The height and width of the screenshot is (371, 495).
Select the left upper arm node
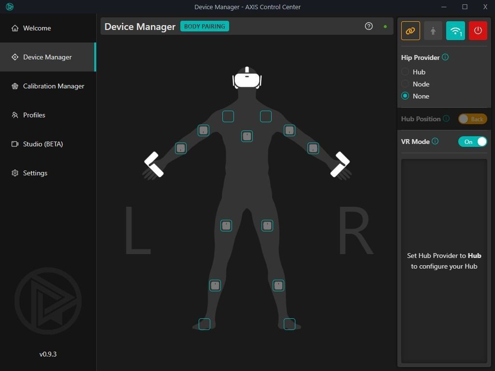click(204, 130)
